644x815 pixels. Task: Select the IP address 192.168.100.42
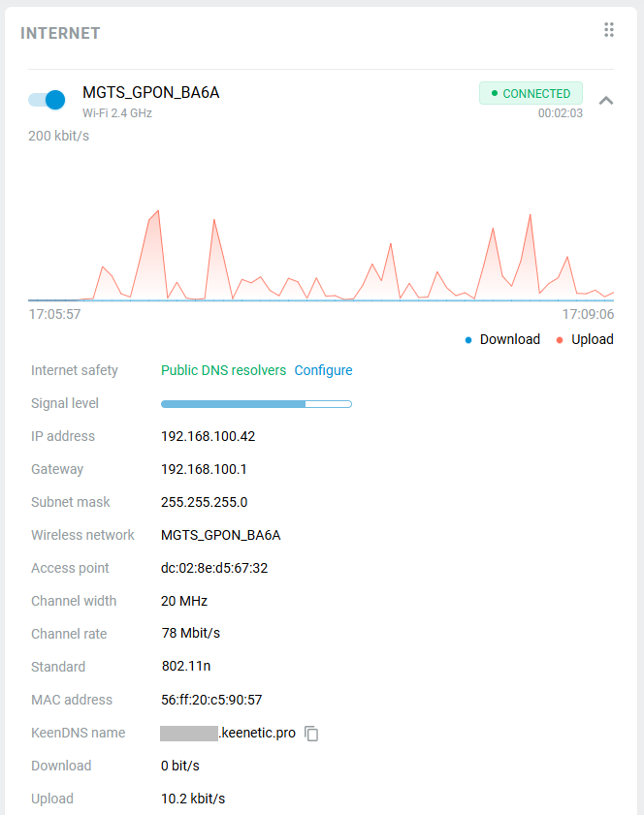[208, 436]
